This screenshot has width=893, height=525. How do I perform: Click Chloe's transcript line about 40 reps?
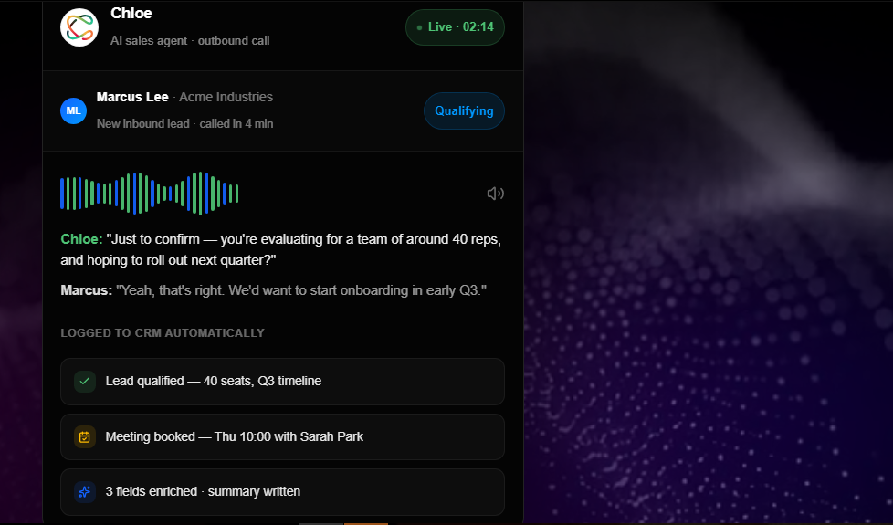280,249
